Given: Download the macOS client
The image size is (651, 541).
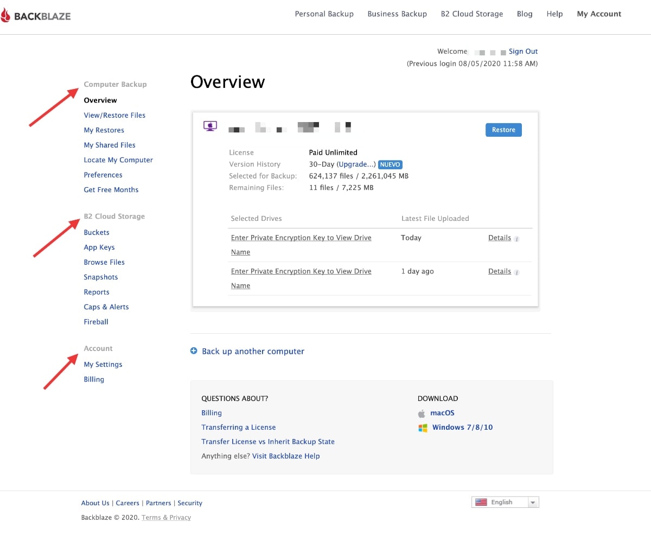Looking at the screenshot, I should click(442, 413).
